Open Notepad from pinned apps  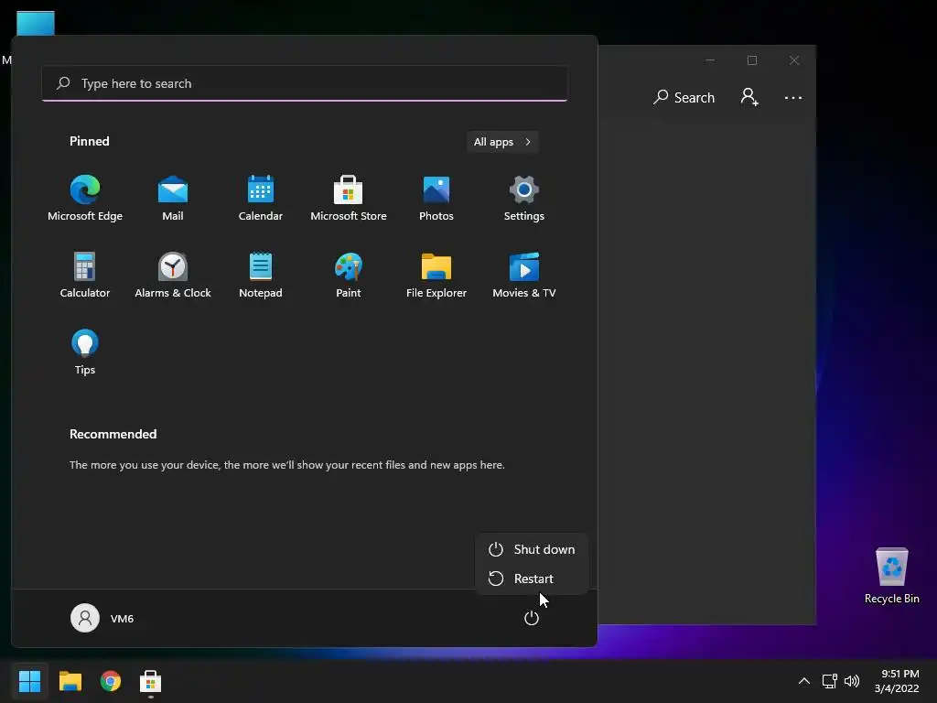[x=261, y=275]
